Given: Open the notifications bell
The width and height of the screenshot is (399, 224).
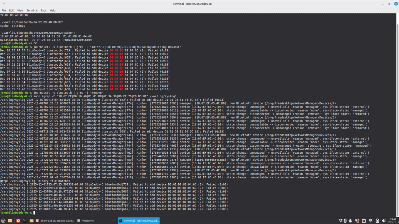Looking at the screenshot, I should tap(350, 221).
